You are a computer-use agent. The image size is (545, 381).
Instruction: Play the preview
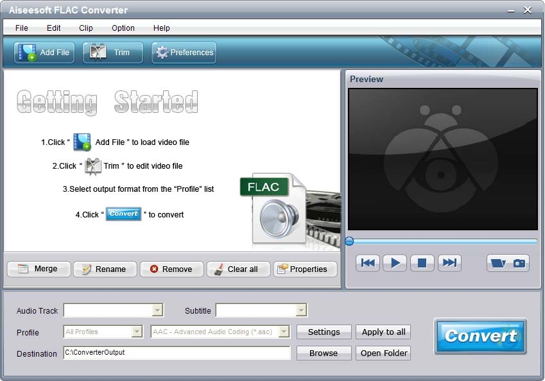click(x=395, y=263)
